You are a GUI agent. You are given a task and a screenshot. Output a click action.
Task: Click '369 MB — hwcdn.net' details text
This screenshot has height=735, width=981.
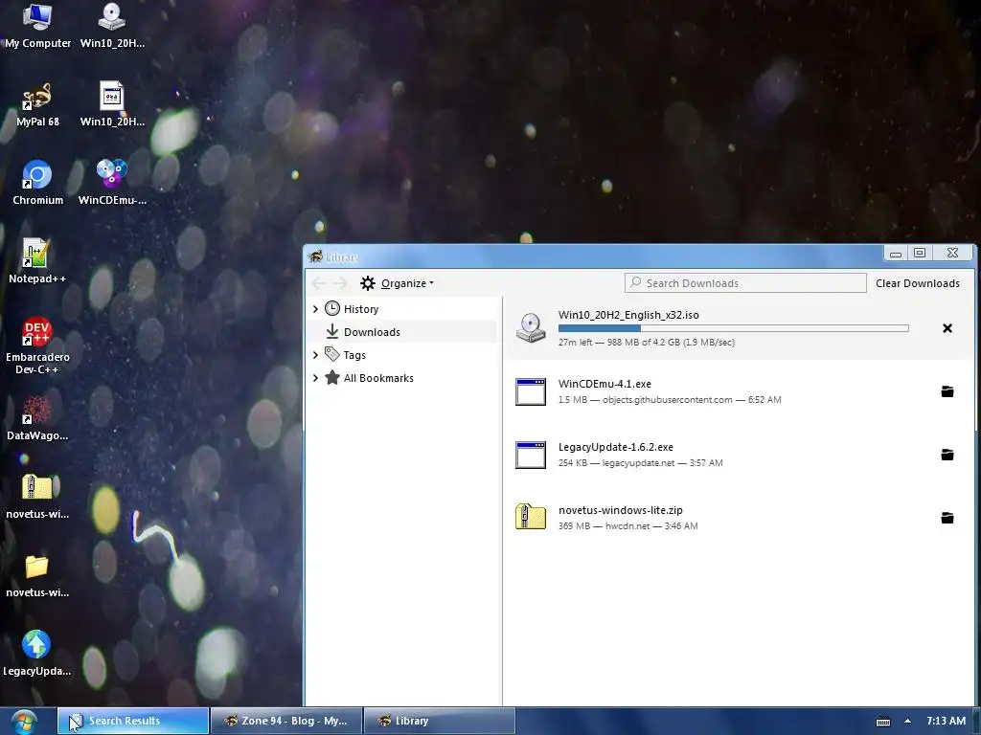tap(627, 525)
